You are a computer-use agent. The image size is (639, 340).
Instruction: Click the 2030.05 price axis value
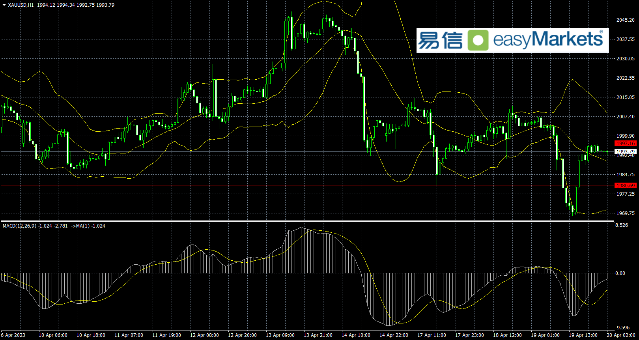[626, 58]
